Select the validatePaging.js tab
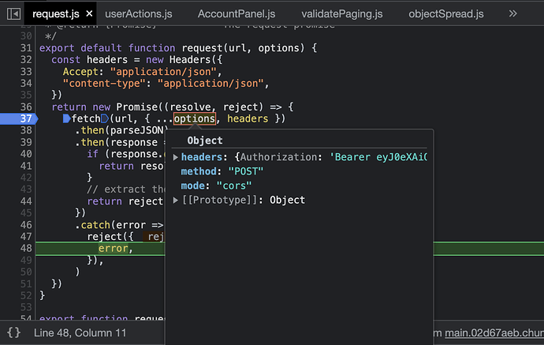Image resolution: width=544 pixels, height=345 pixels. [x=341, y=13]
